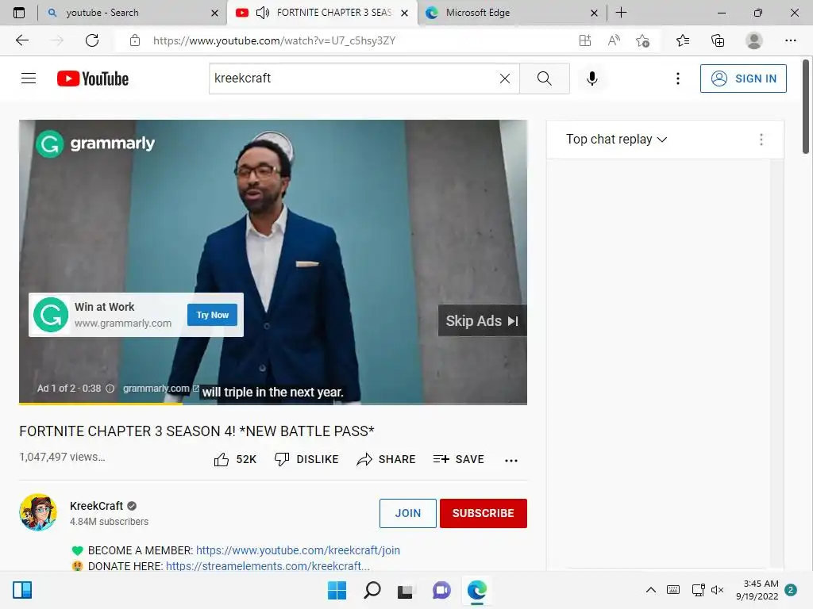Sign in with the SIGN IN button
Image resolution: width=813 pixels, height=609 pixels.
pos(743,79)
